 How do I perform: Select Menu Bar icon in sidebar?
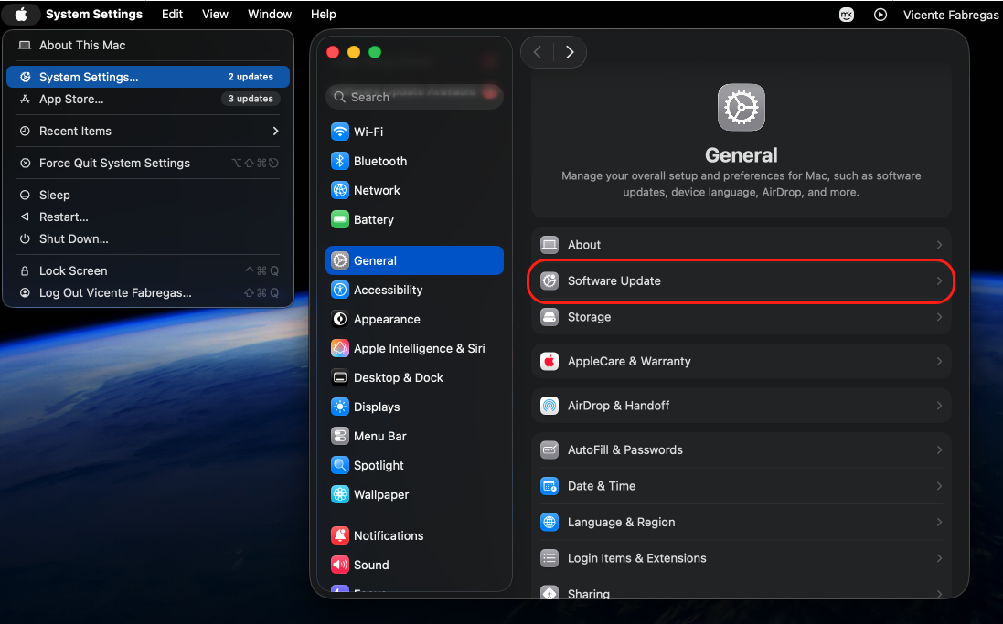click(339, 436)
